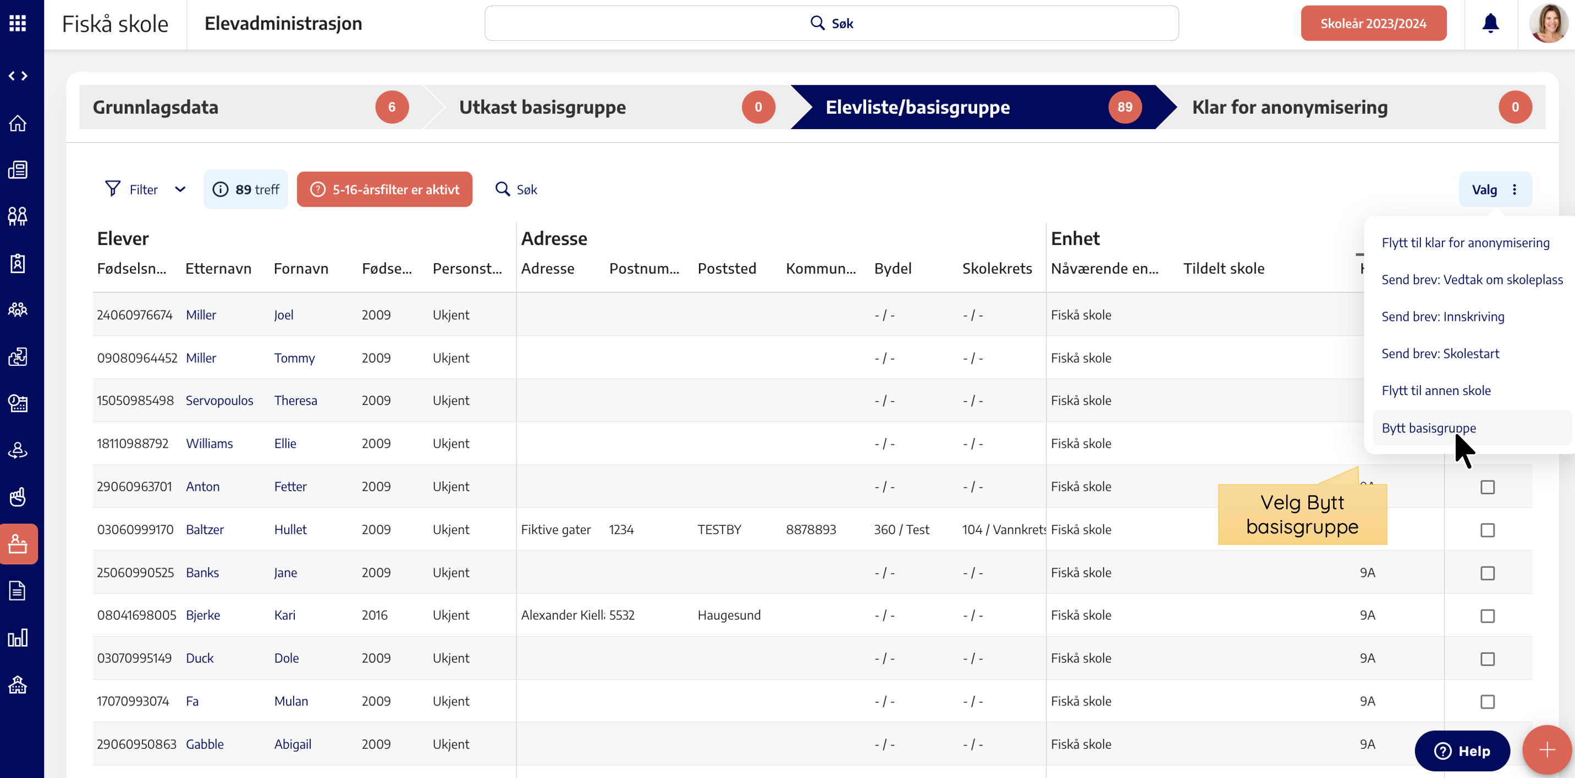Choose Flytt til annen skole

tap(1436, 390)
